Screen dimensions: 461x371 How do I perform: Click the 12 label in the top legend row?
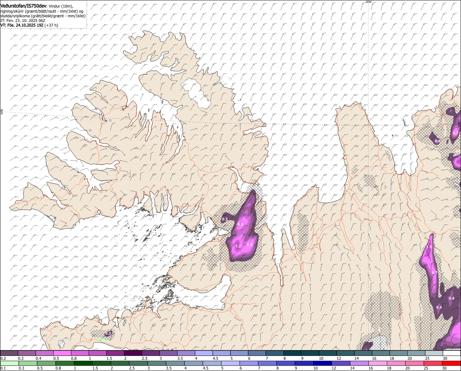339,358
